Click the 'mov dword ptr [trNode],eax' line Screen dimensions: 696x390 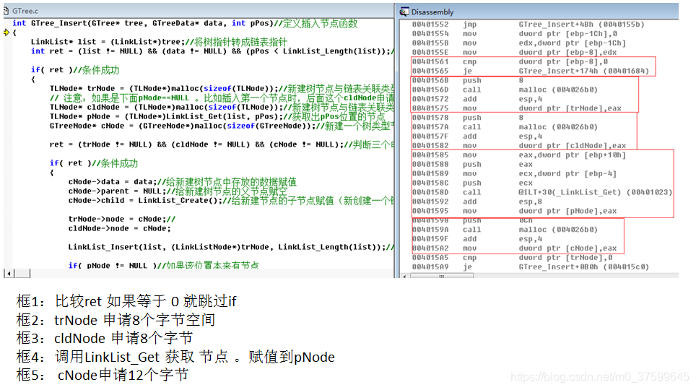pos(517,108)
